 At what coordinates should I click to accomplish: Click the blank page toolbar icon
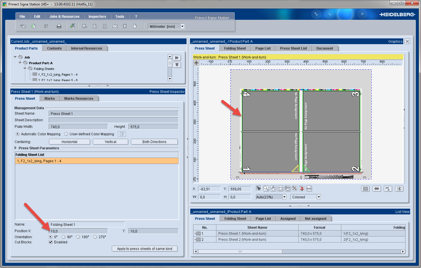[x=135, y=26]
